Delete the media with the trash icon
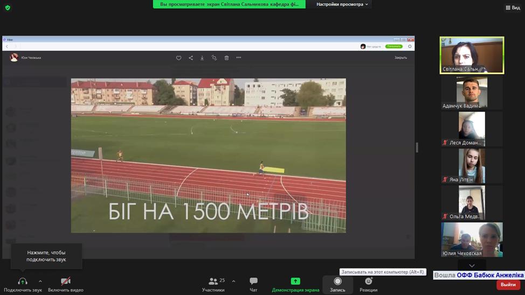The width and height of the screenshot is (525, 295). click(226, 58)
